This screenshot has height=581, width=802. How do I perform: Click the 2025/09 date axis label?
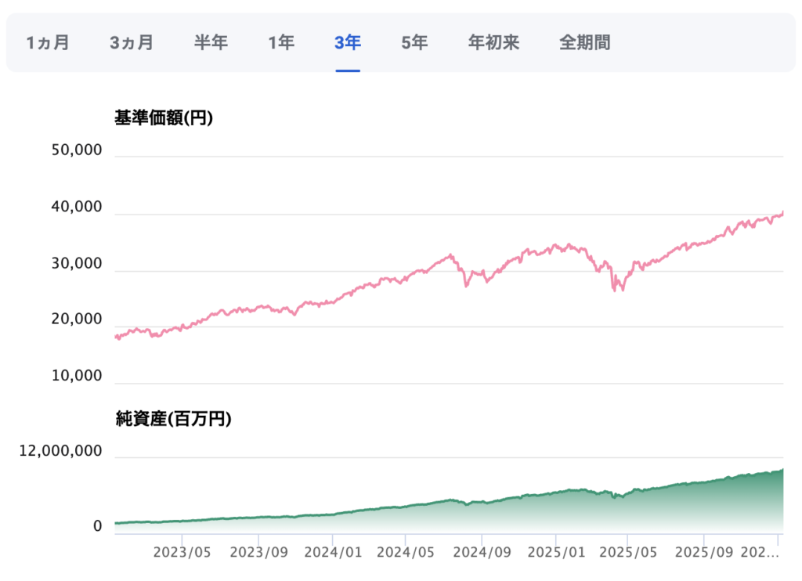point(703,551)
